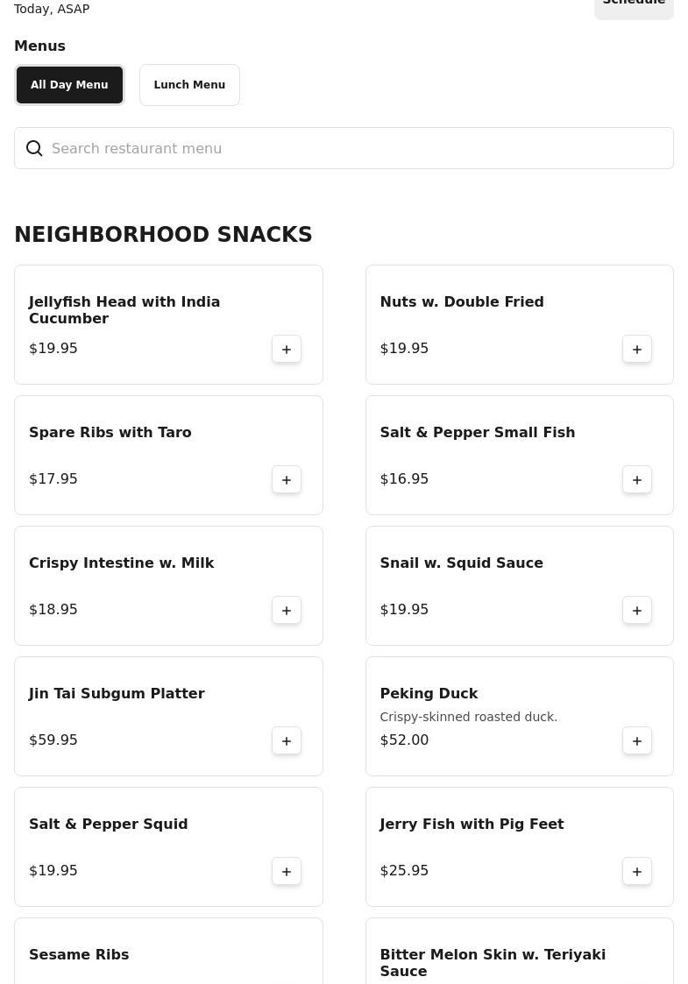Click the Schedule button

(634, 4)
